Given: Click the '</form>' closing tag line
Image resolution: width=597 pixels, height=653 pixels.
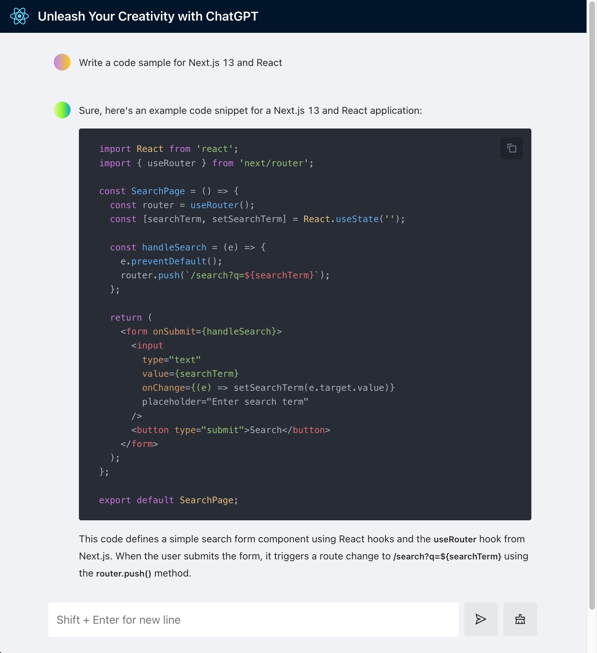Looking at the screenshot, I should [x=139, y=444].
